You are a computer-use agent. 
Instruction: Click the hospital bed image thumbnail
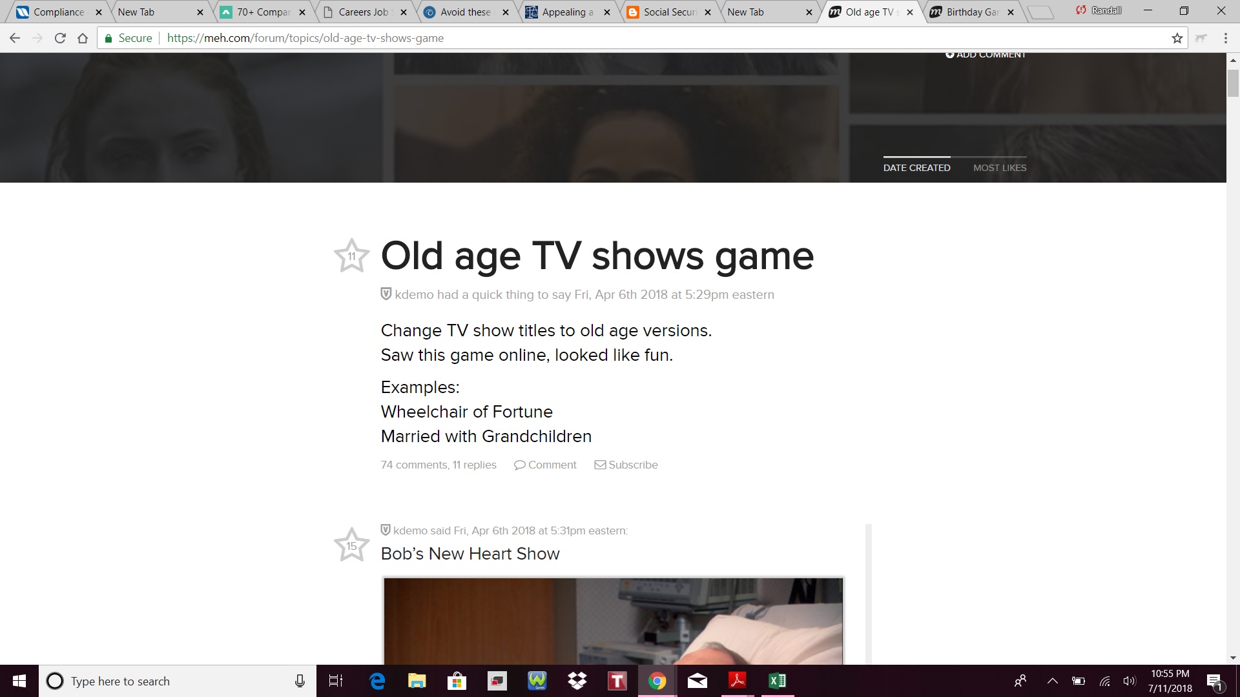pos(613,621)
